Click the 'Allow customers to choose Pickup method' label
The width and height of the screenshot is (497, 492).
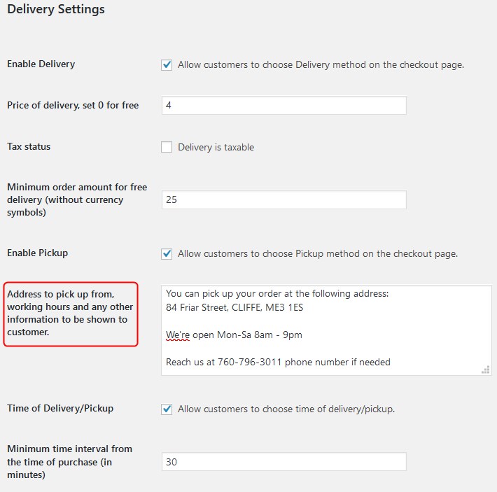pos(318,254)
